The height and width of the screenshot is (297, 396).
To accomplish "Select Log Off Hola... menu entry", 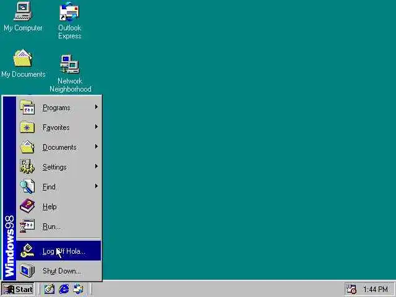I will pos(59,251).
